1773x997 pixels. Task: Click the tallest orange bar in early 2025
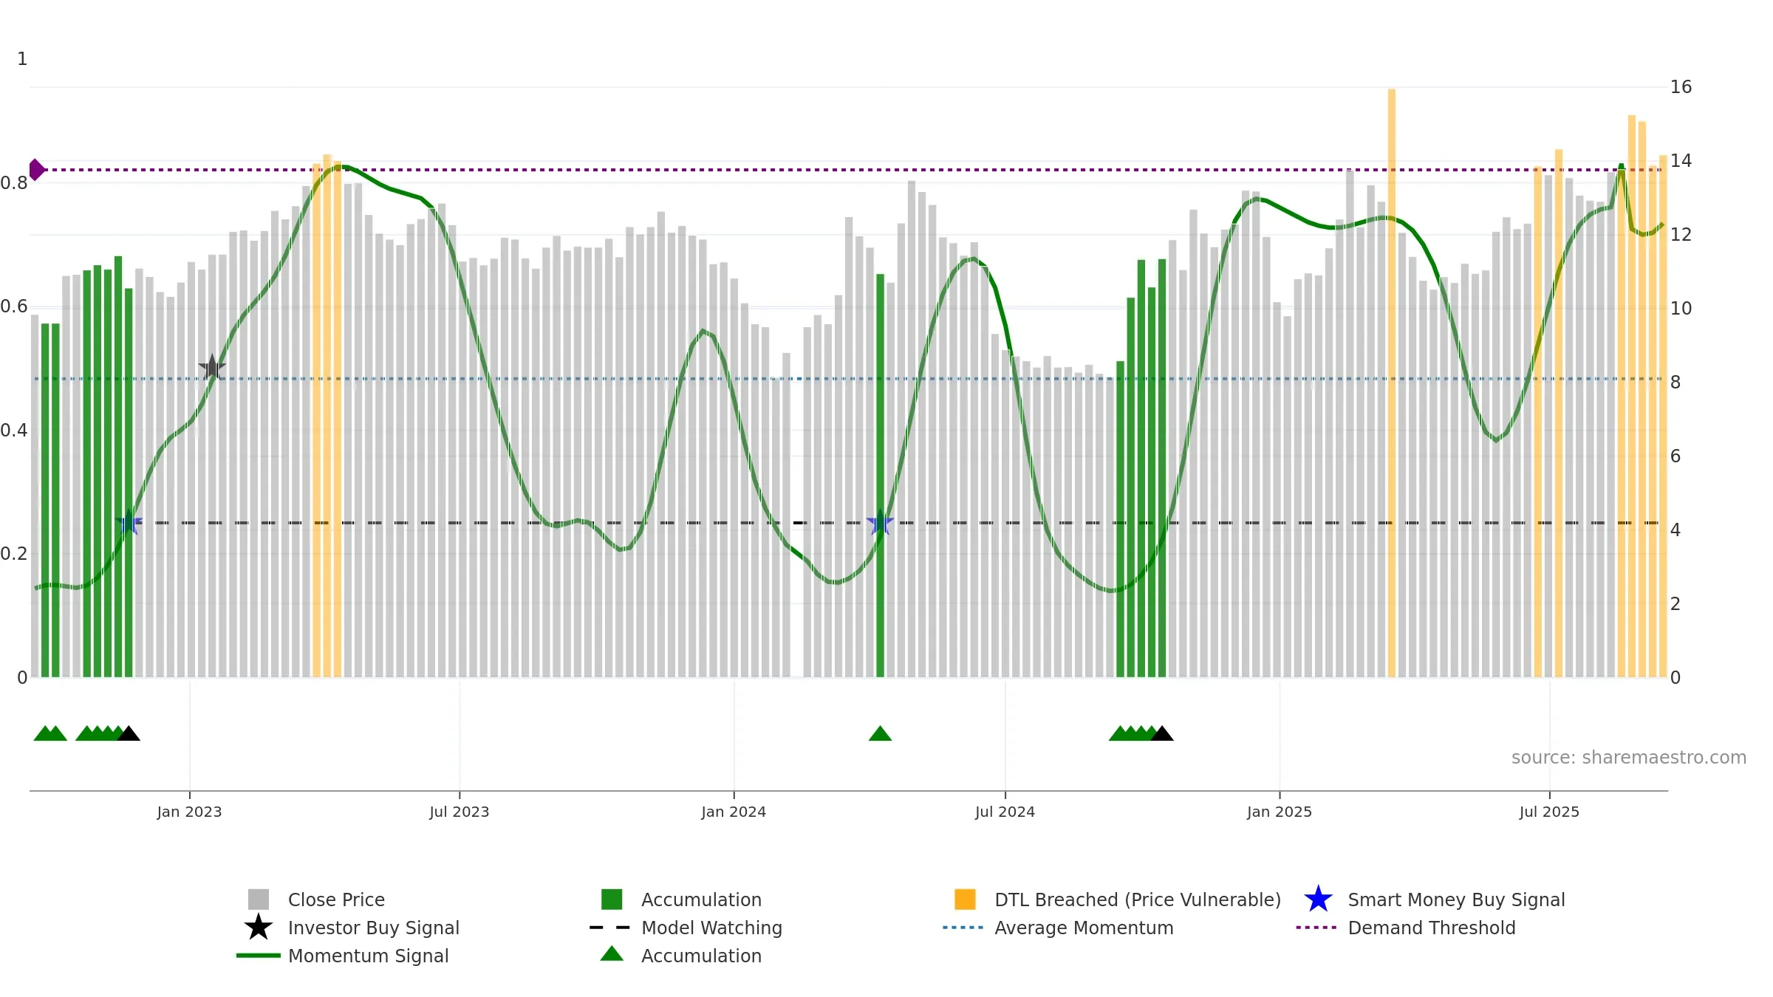coord(1391,383)
